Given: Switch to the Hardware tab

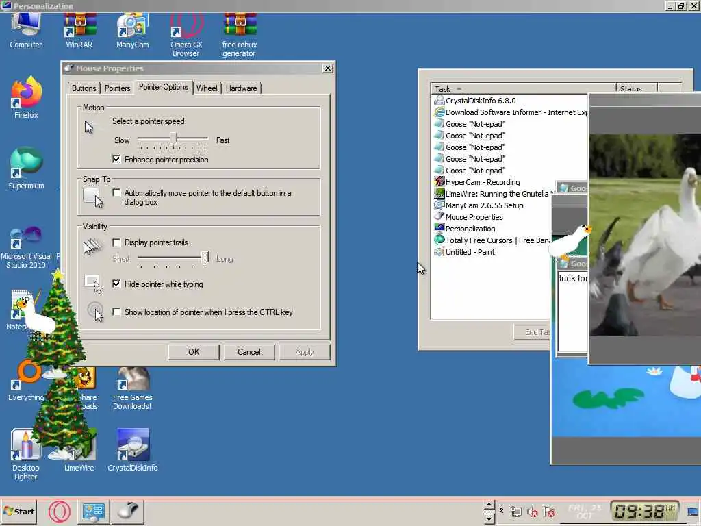Looking at the screenshot, I should [x=242, y=88].
